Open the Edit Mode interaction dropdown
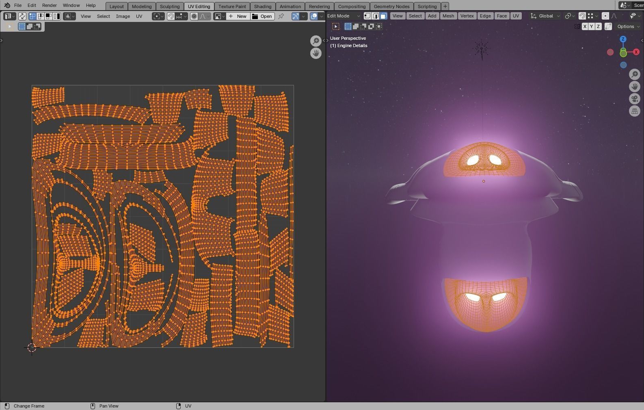 [x=344, y=16]
